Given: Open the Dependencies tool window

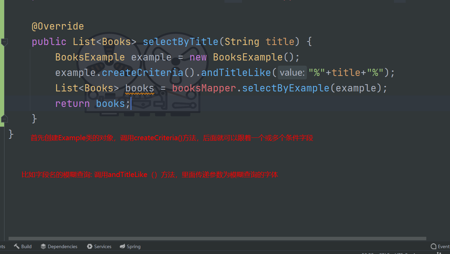Looking at the screenshot, I should [x=59, y=246].
